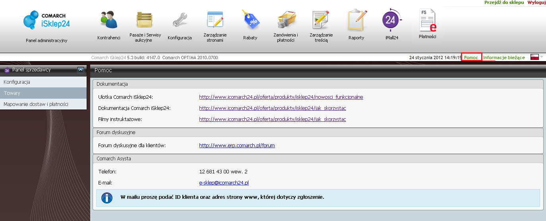Open Zarządzanie treścią icon
This screenshot has height=221, width=546.
coord(321,20)
